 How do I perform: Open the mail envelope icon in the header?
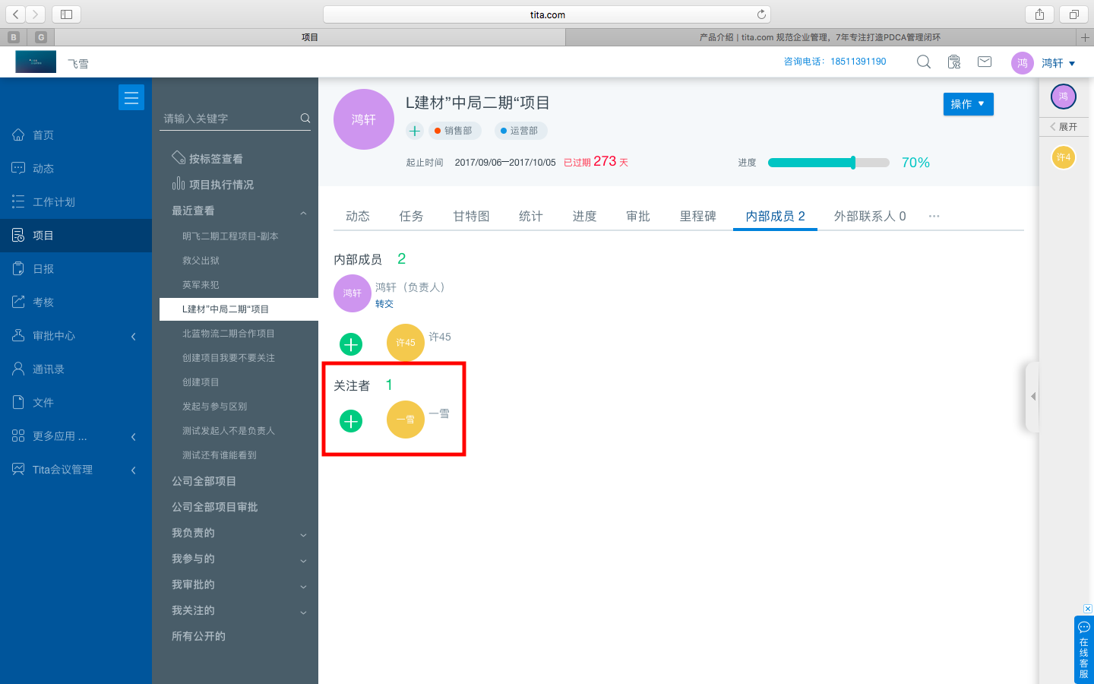point(985,62)
